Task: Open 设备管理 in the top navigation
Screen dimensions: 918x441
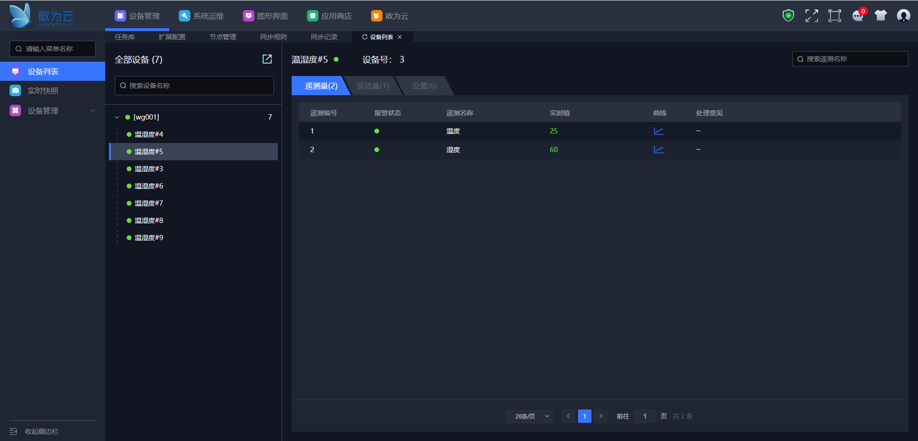Action: [x=137, y=16]
